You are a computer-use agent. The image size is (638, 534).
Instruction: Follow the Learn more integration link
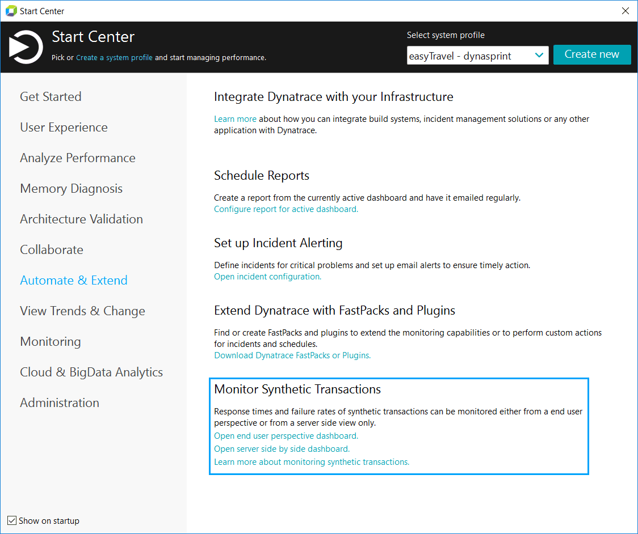point(235,119)
